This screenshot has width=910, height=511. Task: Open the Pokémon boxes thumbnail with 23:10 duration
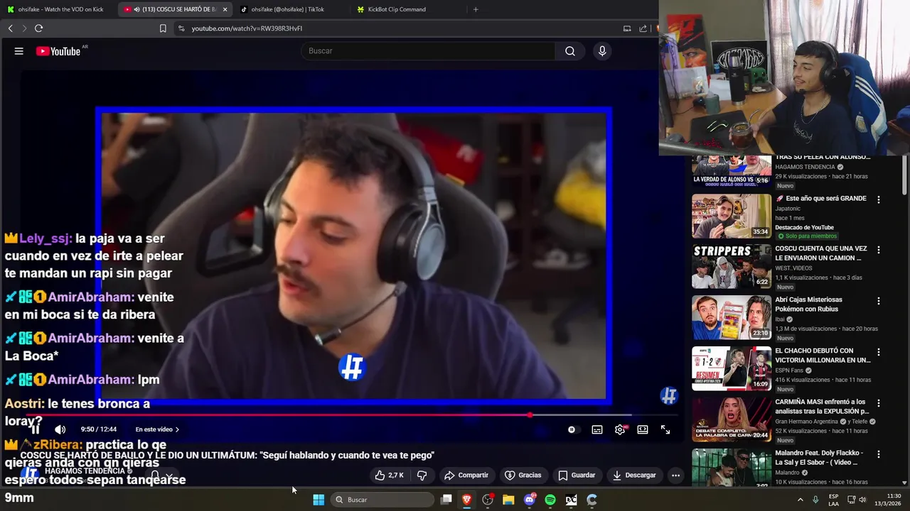click(x=732, y=317)
